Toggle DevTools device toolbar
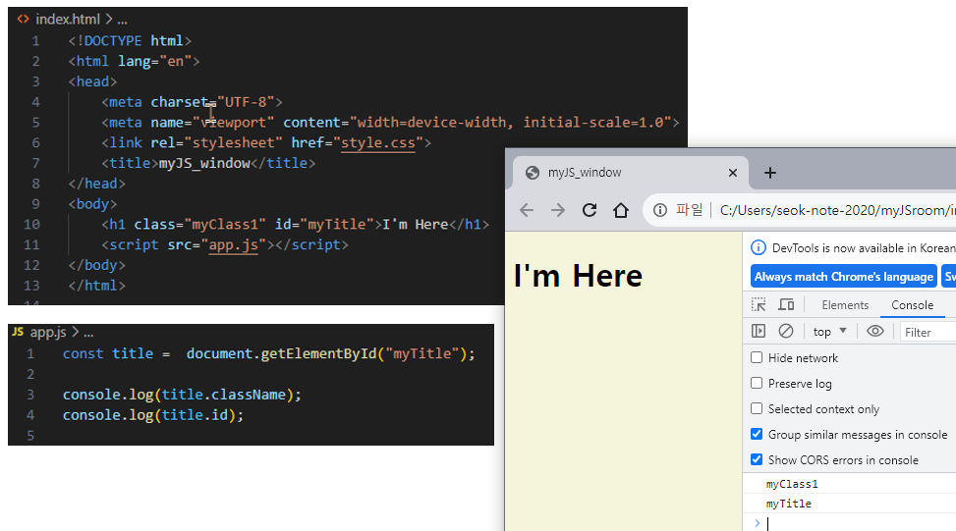956x531 pixels. tap(786, 304)
